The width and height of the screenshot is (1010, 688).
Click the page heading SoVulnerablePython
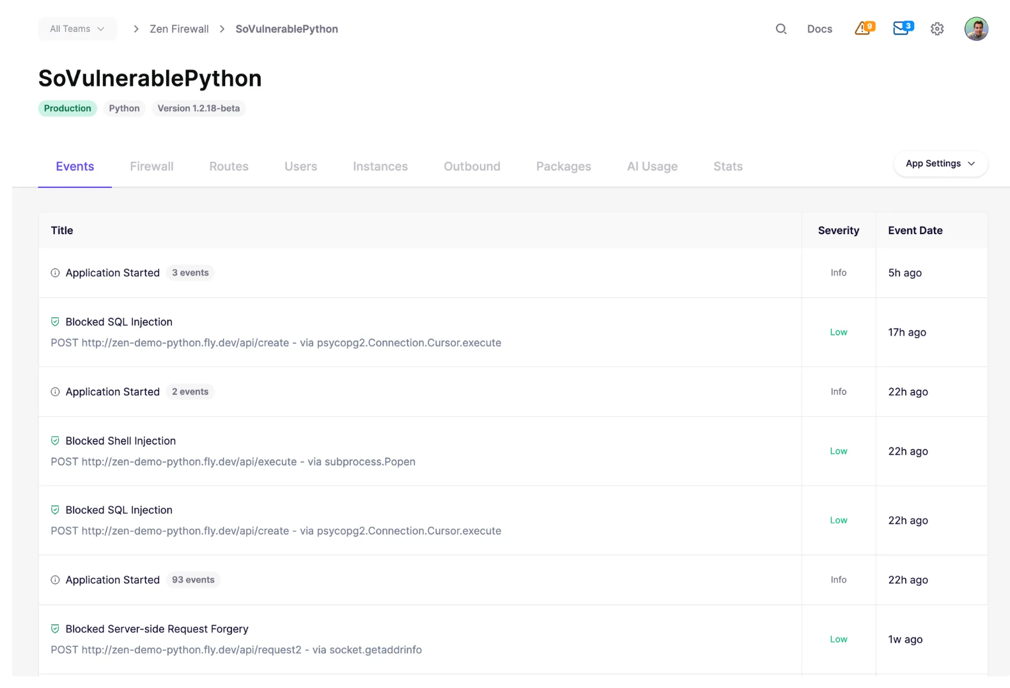pos(150,78)
